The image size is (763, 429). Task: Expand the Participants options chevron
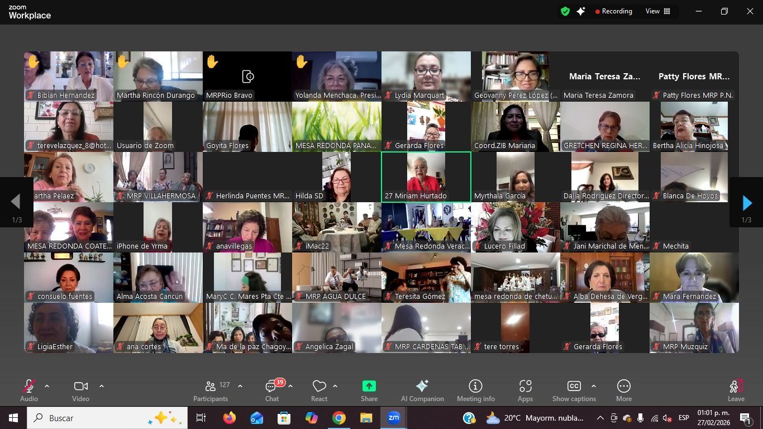pos(240,386)
